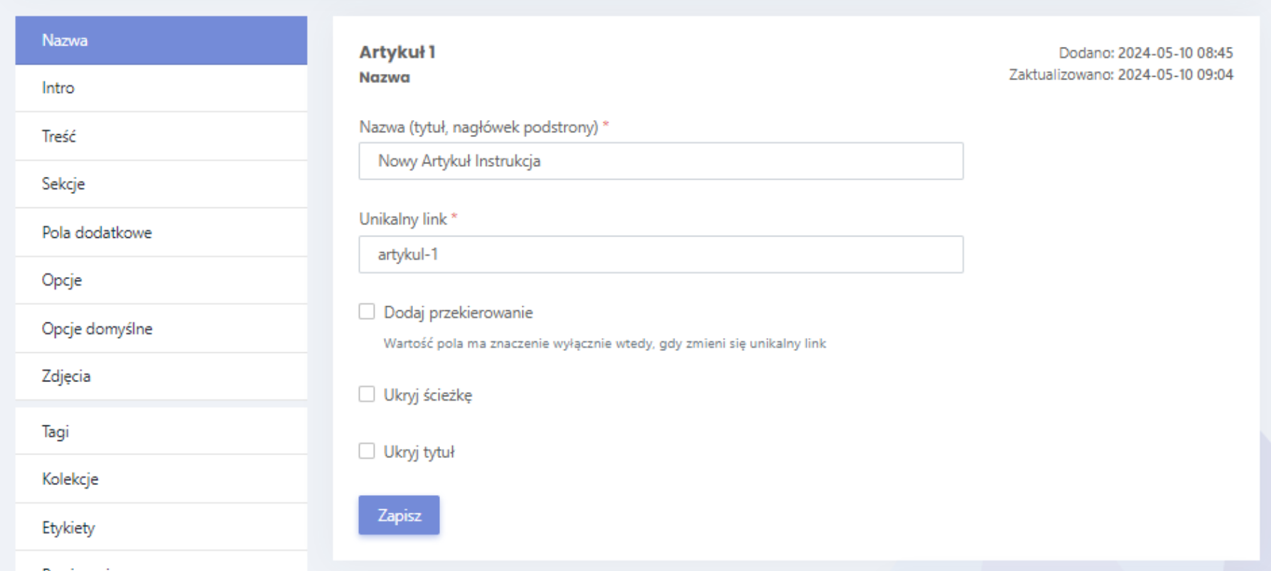Switch to Pola dodatkowe section
The image size is (1271, 571).
coord(161,232)
